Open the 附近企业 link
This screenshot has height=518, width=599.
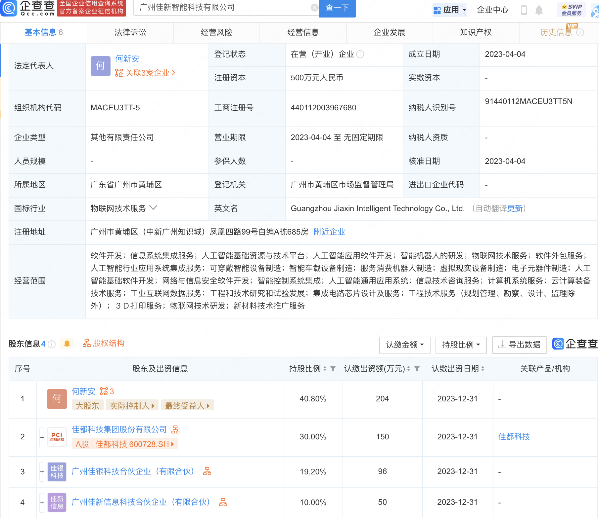pyautogui.click(x=329, y=232)
